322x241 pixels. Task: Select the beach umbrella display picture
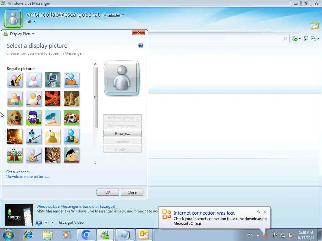53,117
